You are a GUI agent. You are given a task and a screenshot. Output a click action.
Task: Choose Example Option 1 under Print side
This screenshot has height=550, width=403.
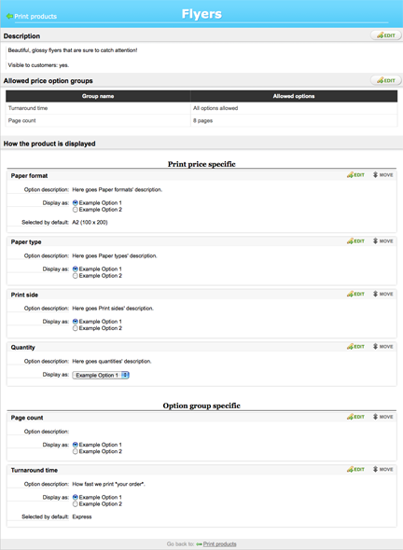76,322
